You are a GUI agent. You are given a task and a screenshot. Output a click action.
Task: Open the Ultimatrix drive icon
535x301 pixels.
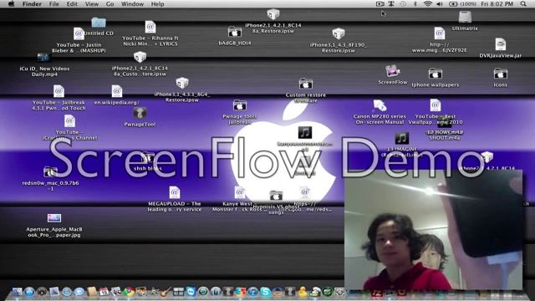pos(465,17)
